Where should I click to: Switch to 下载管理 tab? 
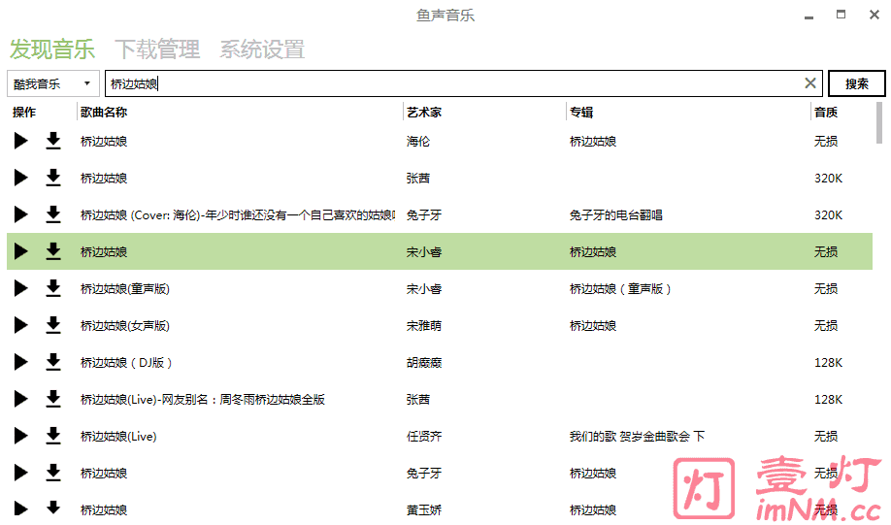coord(157,49)
